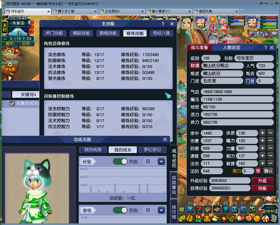This screenshot has height=225, width=280.
Task: Select the F2 red fan skill slot
Action: tap(199, 209)
